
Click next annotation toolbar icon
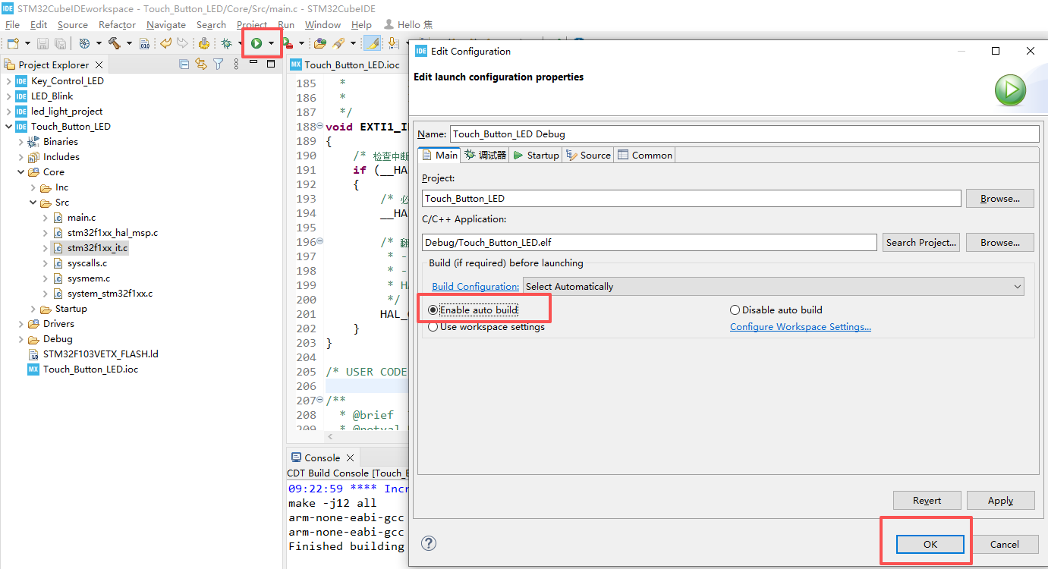[393, 43]
